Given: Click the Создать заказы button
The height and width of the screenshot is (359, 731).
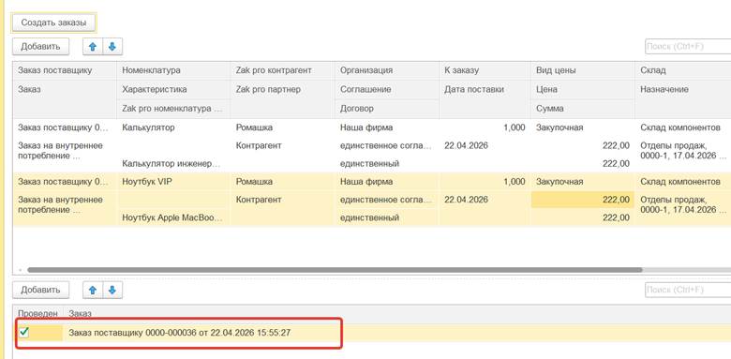Looking at the screenshot, I should click(x=53, y=22).
